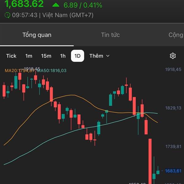Screen dimensions: 184x184
Task: Click the green up-triangle change indicator
Action: 56,5
